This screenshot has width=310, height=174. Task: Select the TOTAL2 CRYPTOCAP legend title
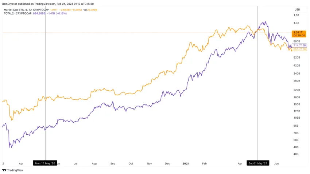[x=18, y=13]
